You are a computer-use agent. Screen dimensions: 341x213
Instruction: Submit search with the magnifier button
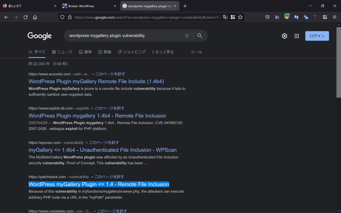tap(199, 35)
